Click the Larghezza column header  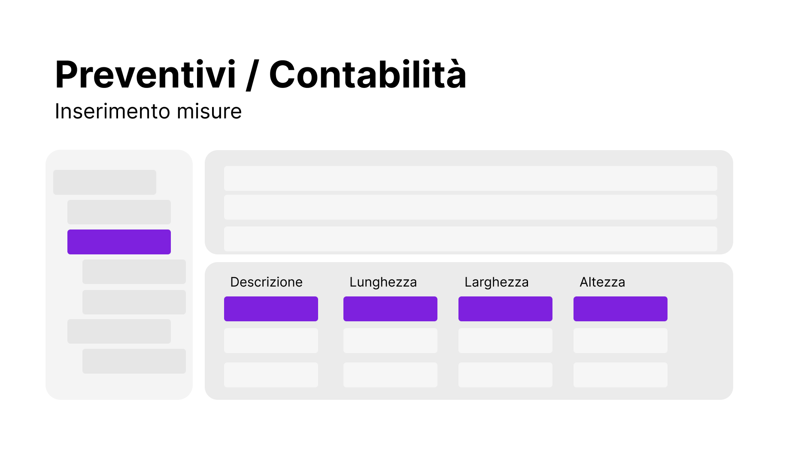(x=496, y=282)
